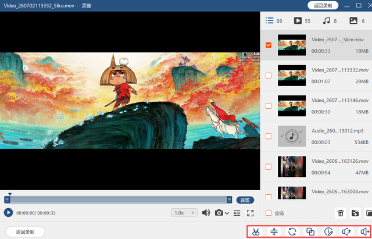Uncheck Video_2607..._Slice.mov checkbox
Image resolution: width=372 pixels, height=239 pixels.
pyautogui.click(x=269, y=45)
